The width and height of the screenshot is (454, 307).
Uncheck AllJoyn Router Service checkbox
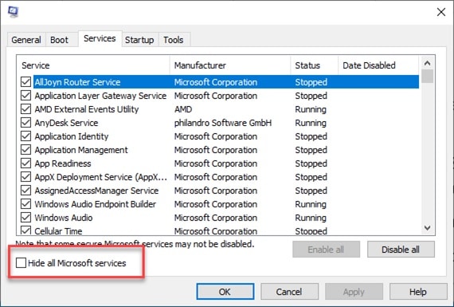[x=25, y=82]
